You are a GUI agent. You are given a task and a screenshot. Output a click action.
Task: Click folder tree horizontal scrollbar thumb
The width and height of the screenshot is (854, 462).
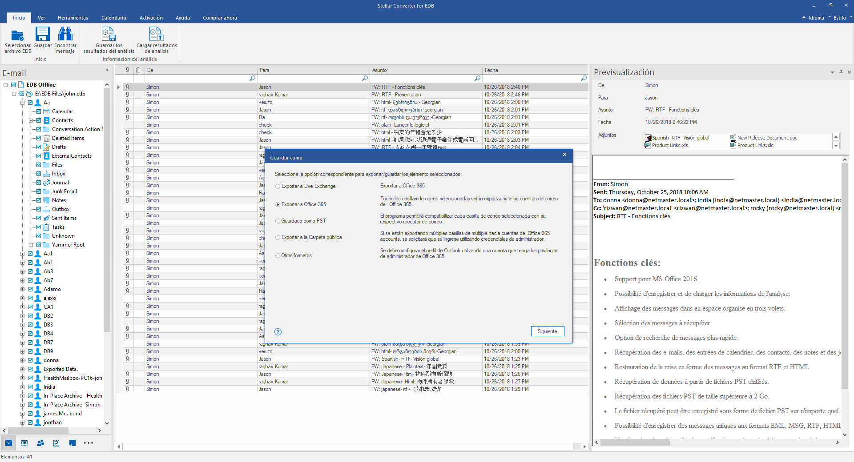(38, 430)
